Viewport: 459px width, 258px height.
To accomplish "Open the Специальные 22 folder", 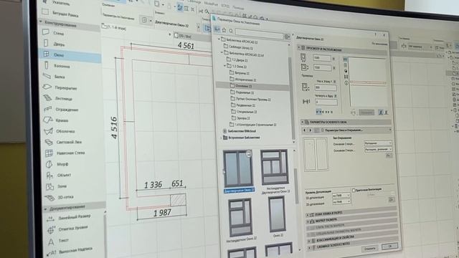I will point(244,112).
